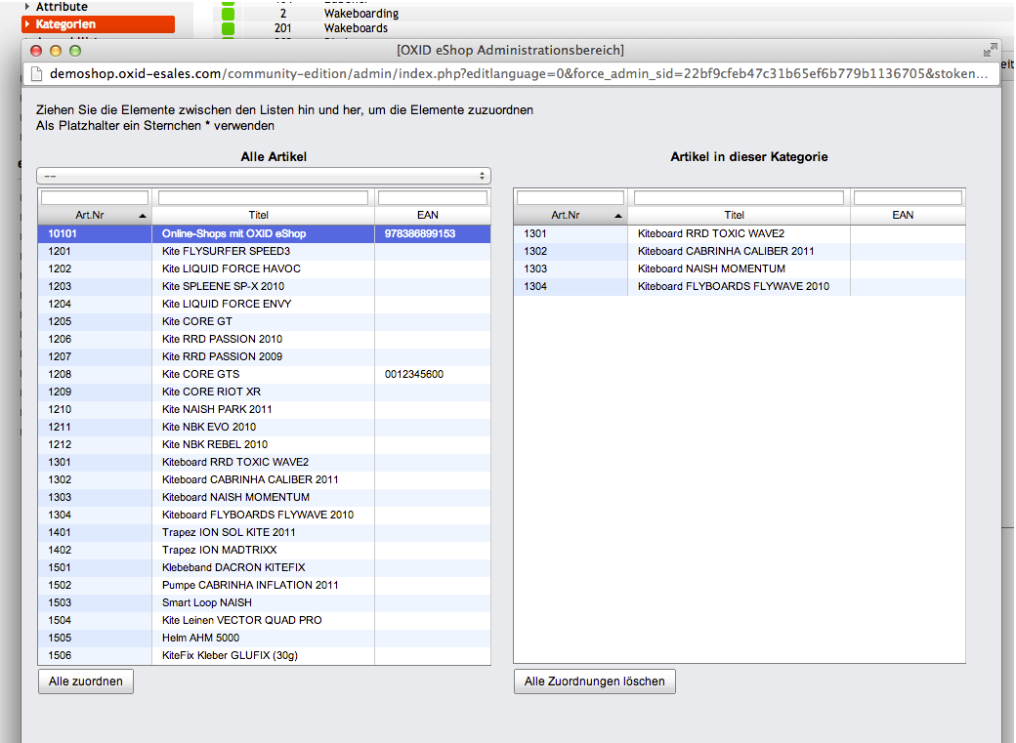The height and width of the screenshot is (743, 1016).
Task: Select Helm AHM 5000 article row
Action: tap(200, 638)
